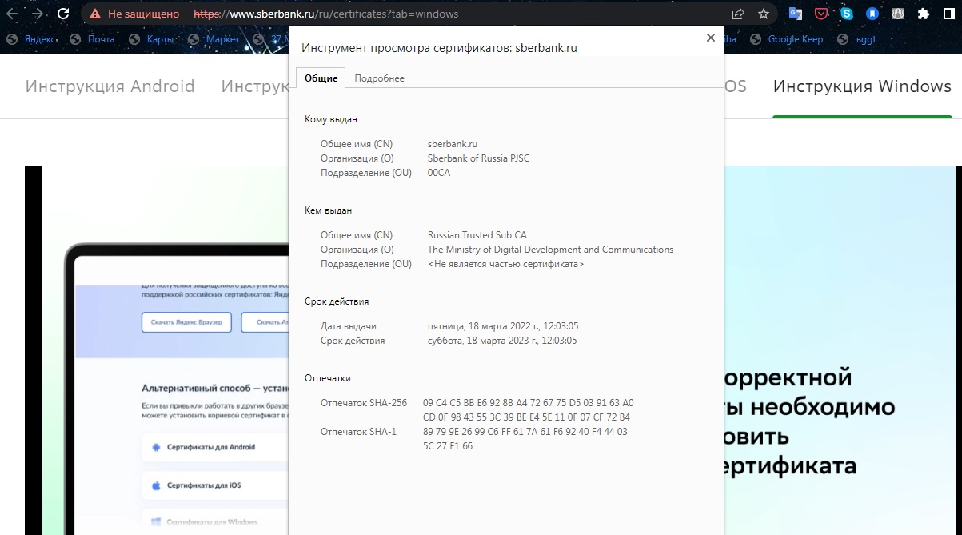Go back using the browser back arrow
This screenshot has width=962, height=535.
tap(12, 14)
